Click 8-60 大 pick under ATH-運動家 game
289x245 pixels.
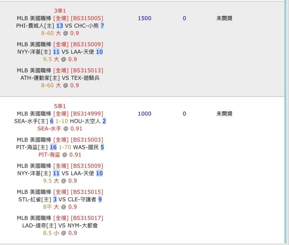(x=60, y=85)
